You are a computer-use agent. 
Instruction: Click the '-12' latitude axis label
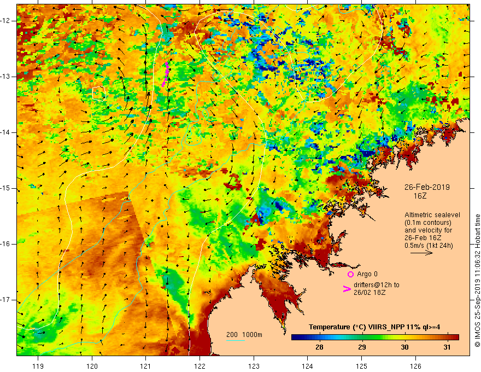coord(5,21)
